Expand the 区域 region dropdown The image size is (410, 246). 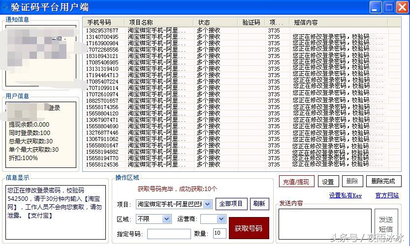click(x=166, y=219)
